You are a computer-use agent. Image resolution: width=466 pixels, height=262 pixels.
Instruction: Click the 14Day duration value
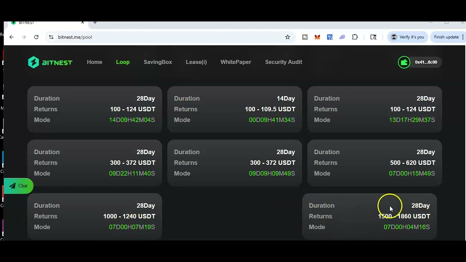coord(286,99)
